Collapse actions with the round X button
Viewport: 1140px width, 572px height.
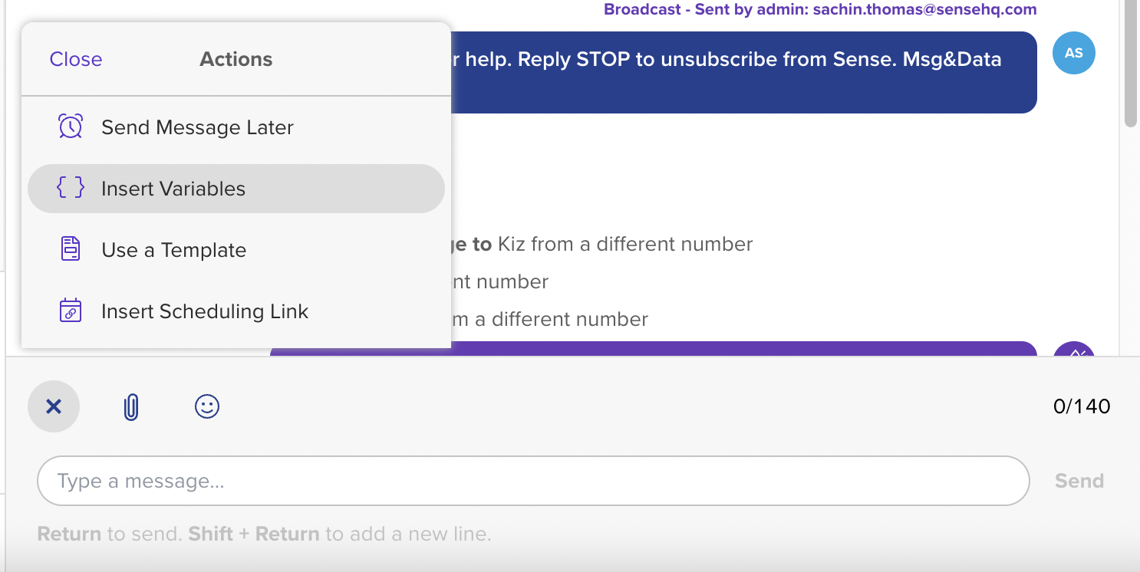click(x=54, y=406)
